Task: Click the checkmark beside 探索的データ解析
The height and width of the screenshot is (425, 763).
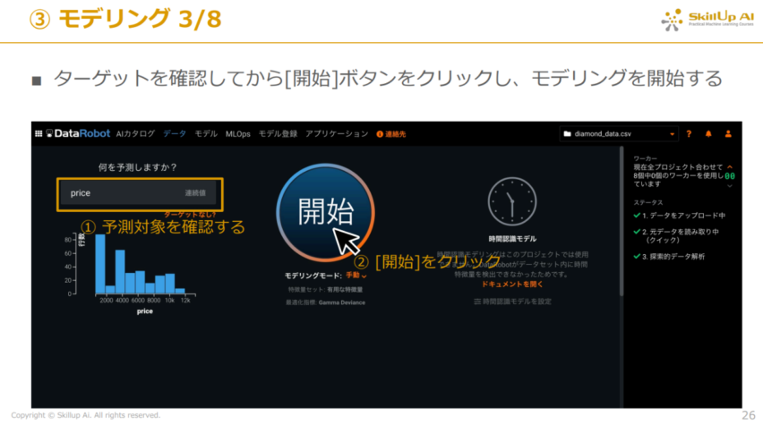Action: [637, 256]
